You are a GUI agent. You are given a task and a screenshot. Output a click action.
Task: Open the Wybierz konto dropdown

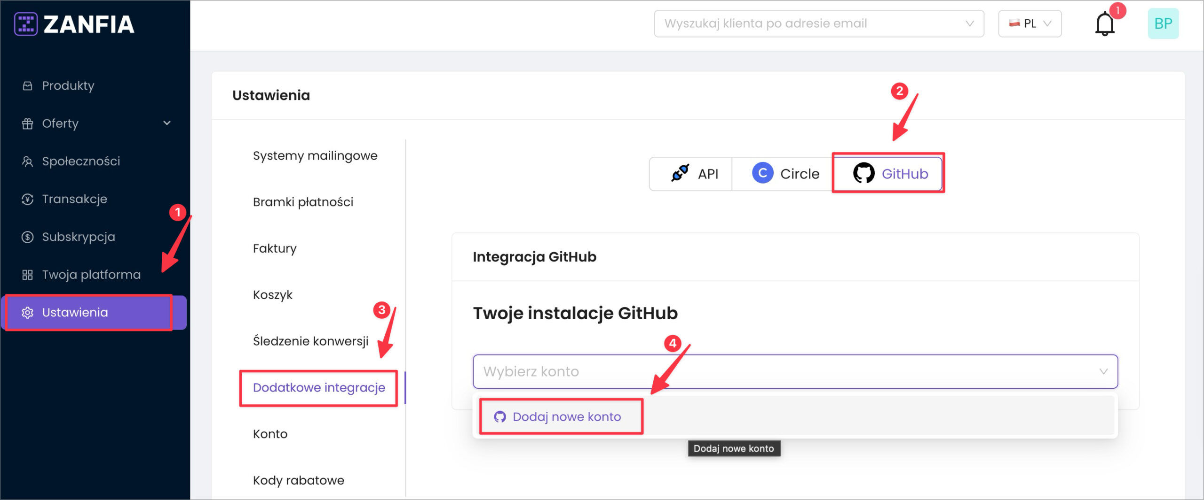(x=795, y=371)
